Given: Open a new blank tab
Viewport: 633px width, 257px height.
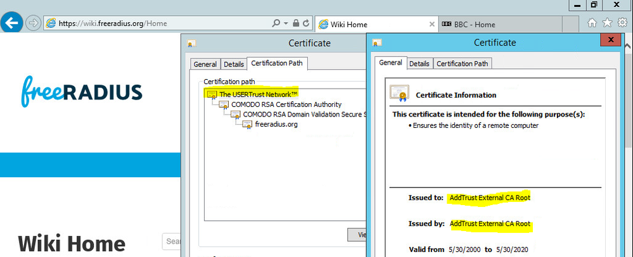Looking at the screenshot, I should (570, 24).
